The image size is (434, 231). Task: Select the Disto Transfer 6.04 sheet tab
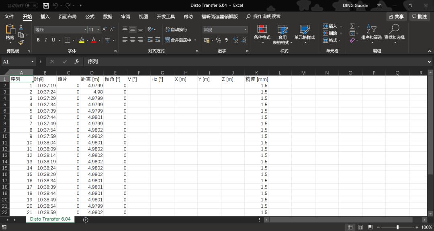(50, 219)
